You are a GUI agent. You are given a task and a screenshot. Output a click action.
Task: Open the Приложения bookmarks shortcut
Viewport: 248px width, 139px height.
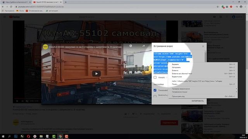[8, 11]
